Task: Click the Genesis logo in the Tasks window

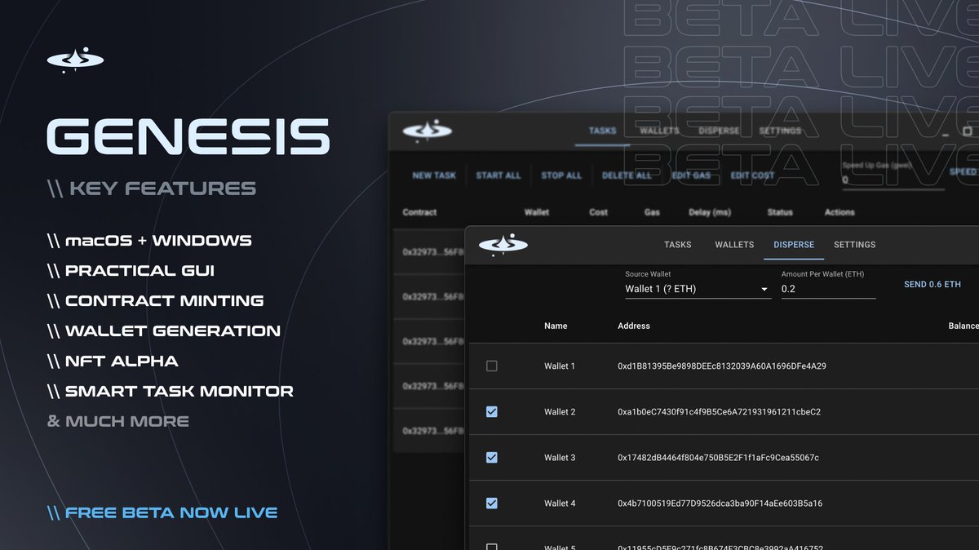Action: 427,131
